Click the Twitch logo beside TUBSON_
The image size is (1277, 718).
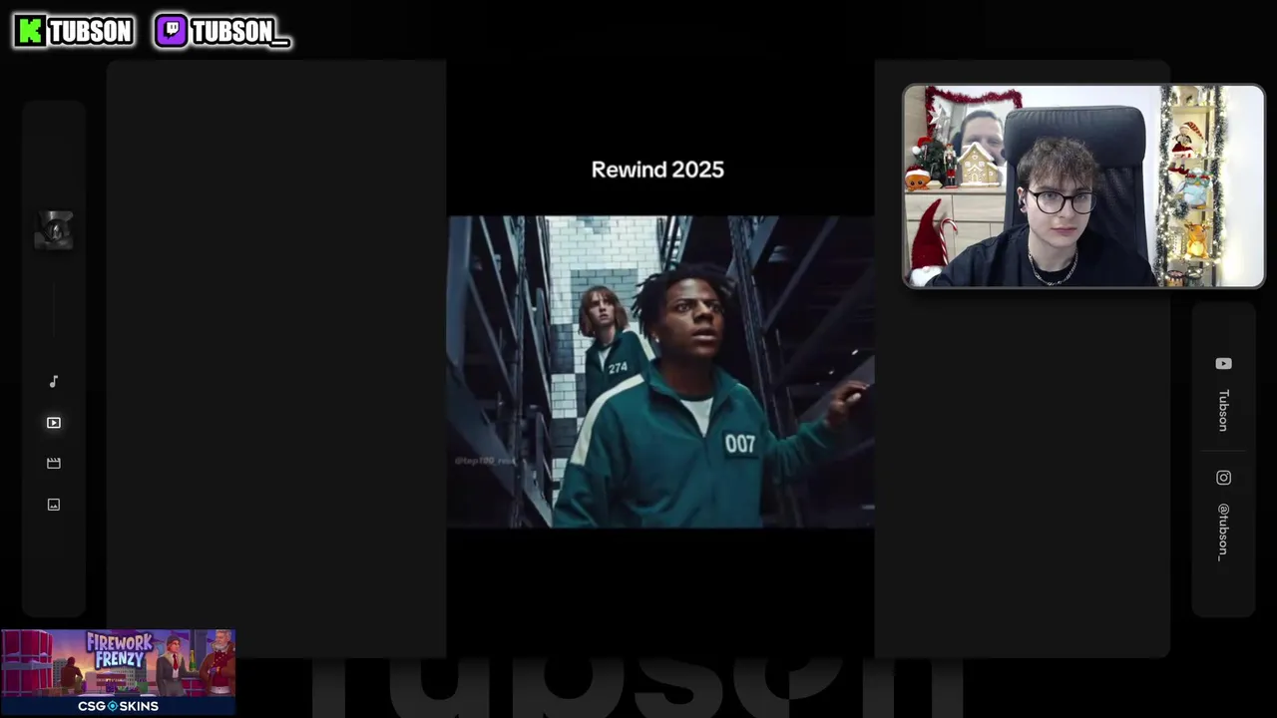[172, 31]
